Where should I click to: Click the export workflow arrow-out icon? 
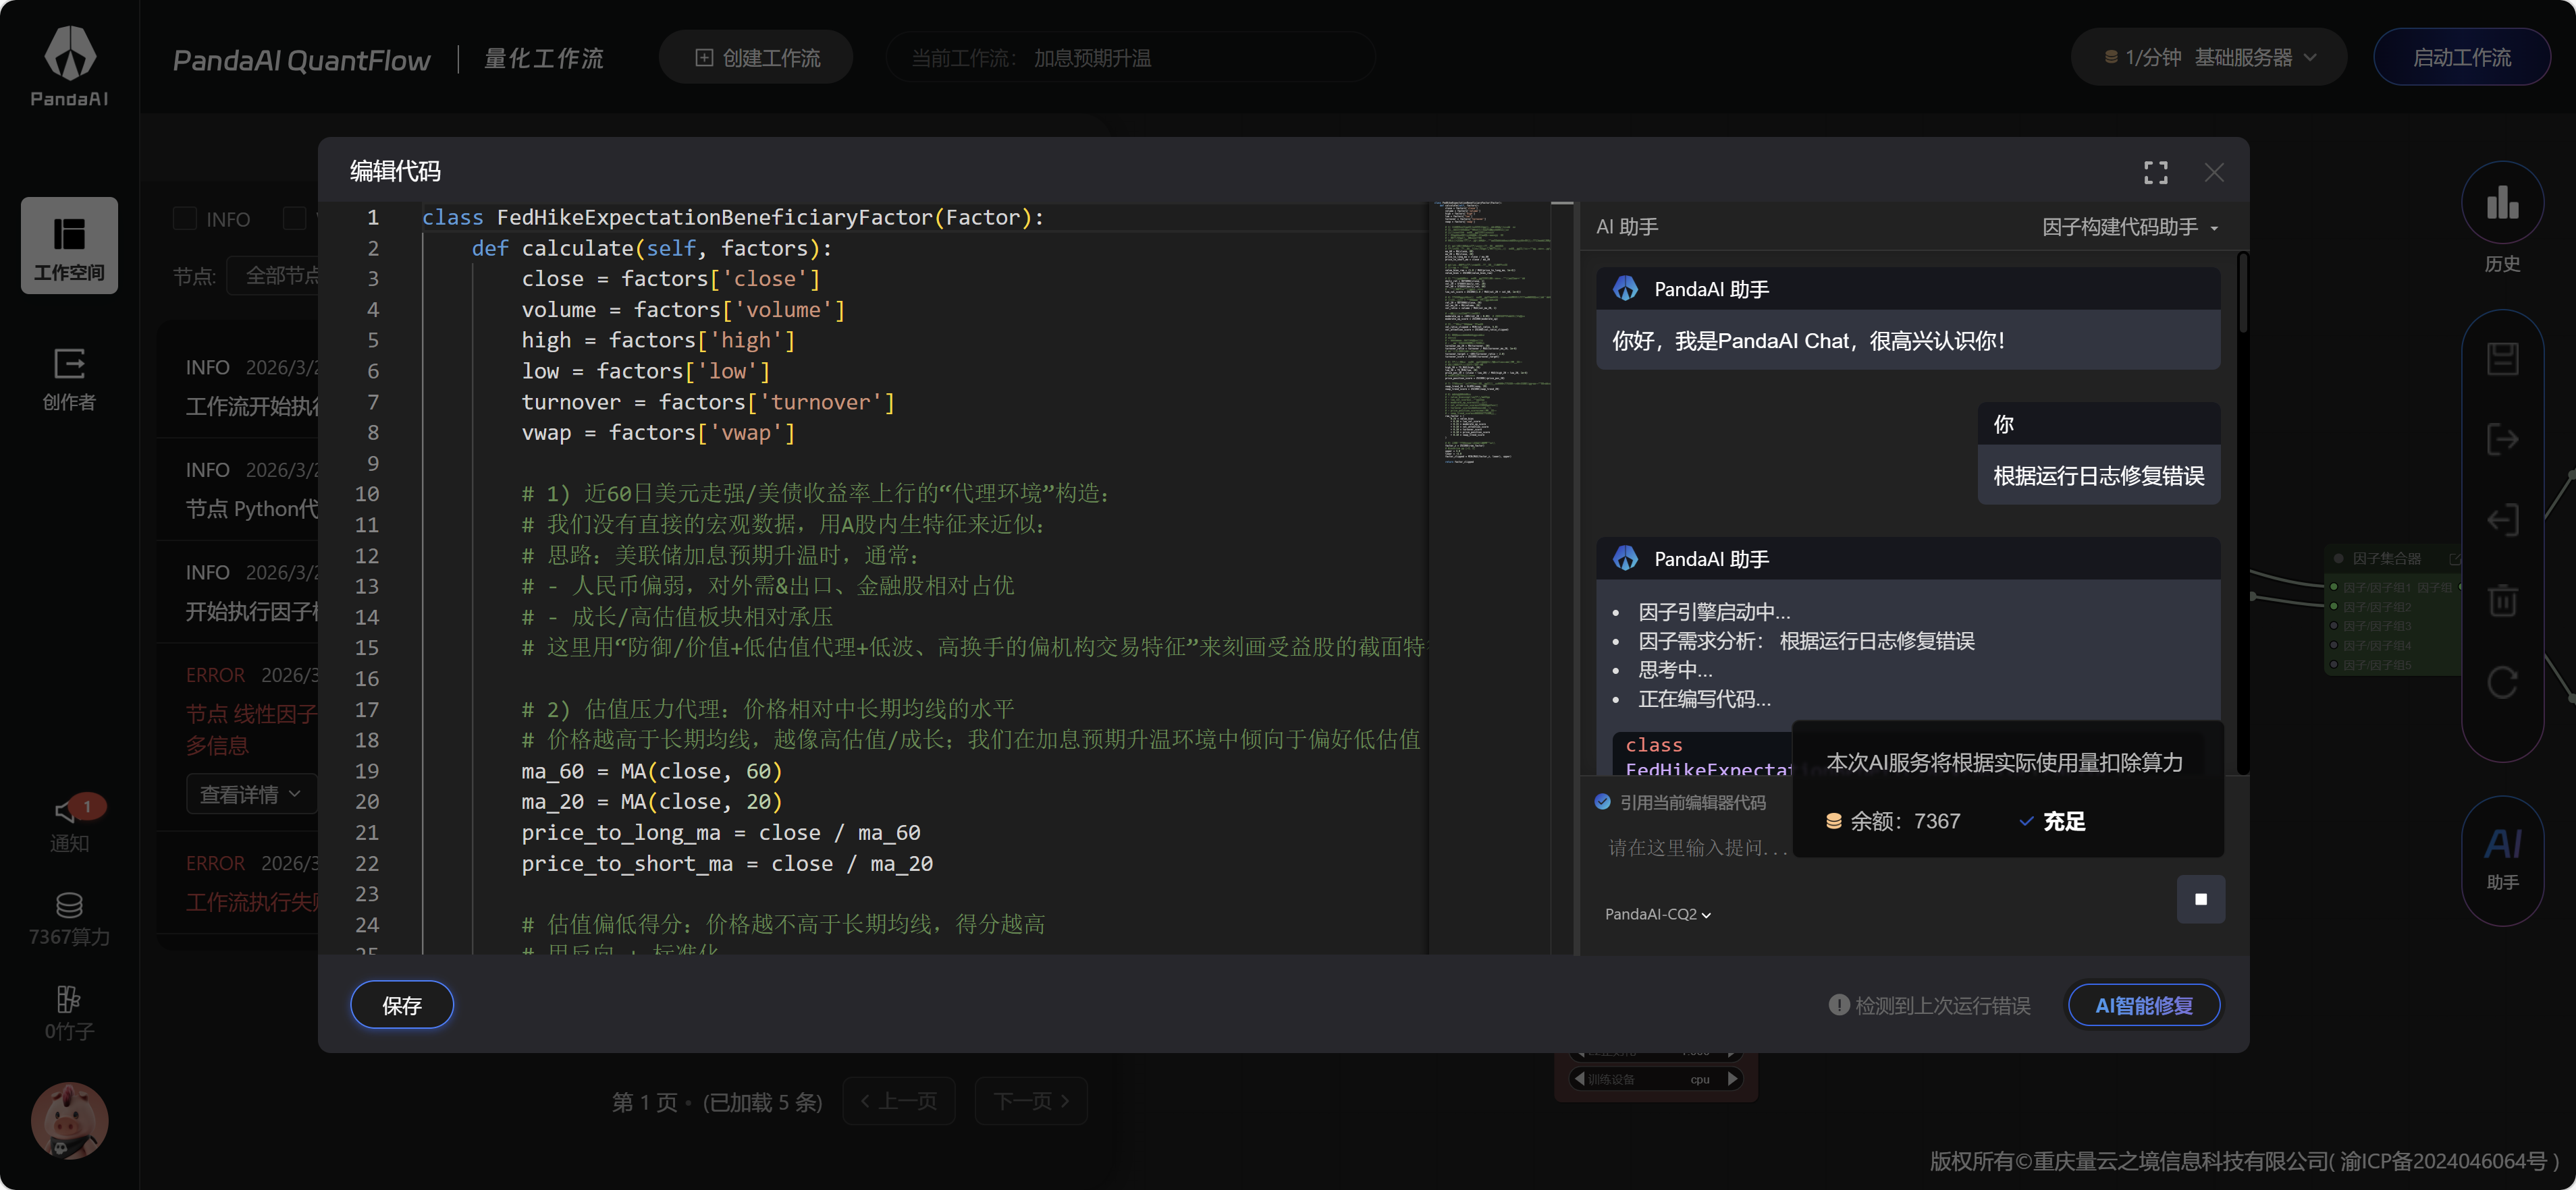coord(2502,440)
